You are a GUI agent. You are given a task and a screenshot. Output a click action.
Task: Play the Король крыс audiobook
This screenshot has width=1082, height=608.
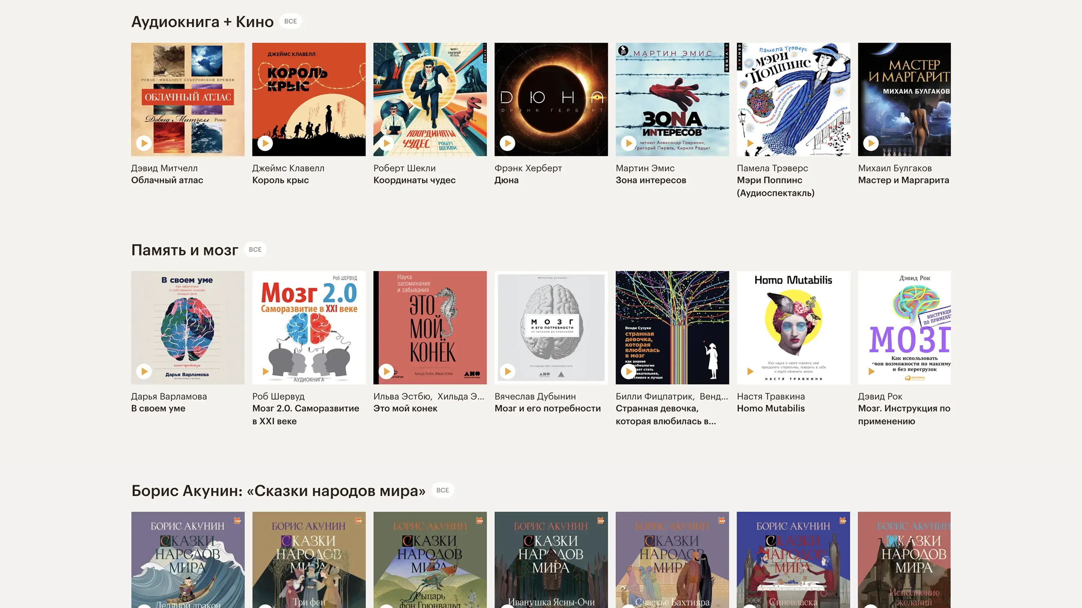[265, 143]
